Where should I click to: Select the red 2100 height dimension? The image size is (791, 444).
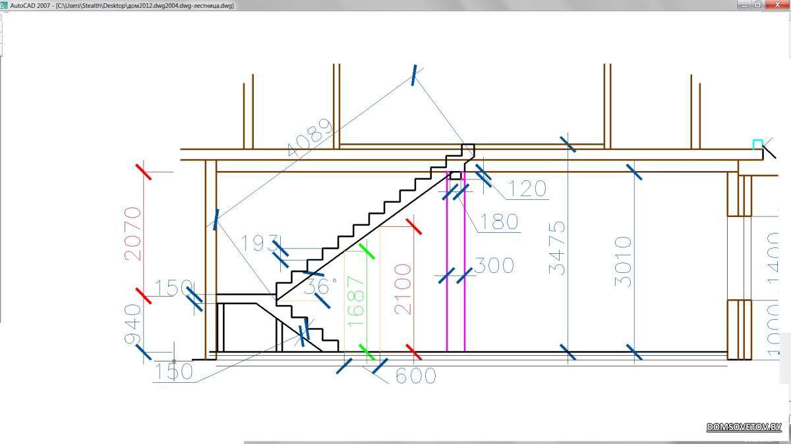[x=402, y=289]
